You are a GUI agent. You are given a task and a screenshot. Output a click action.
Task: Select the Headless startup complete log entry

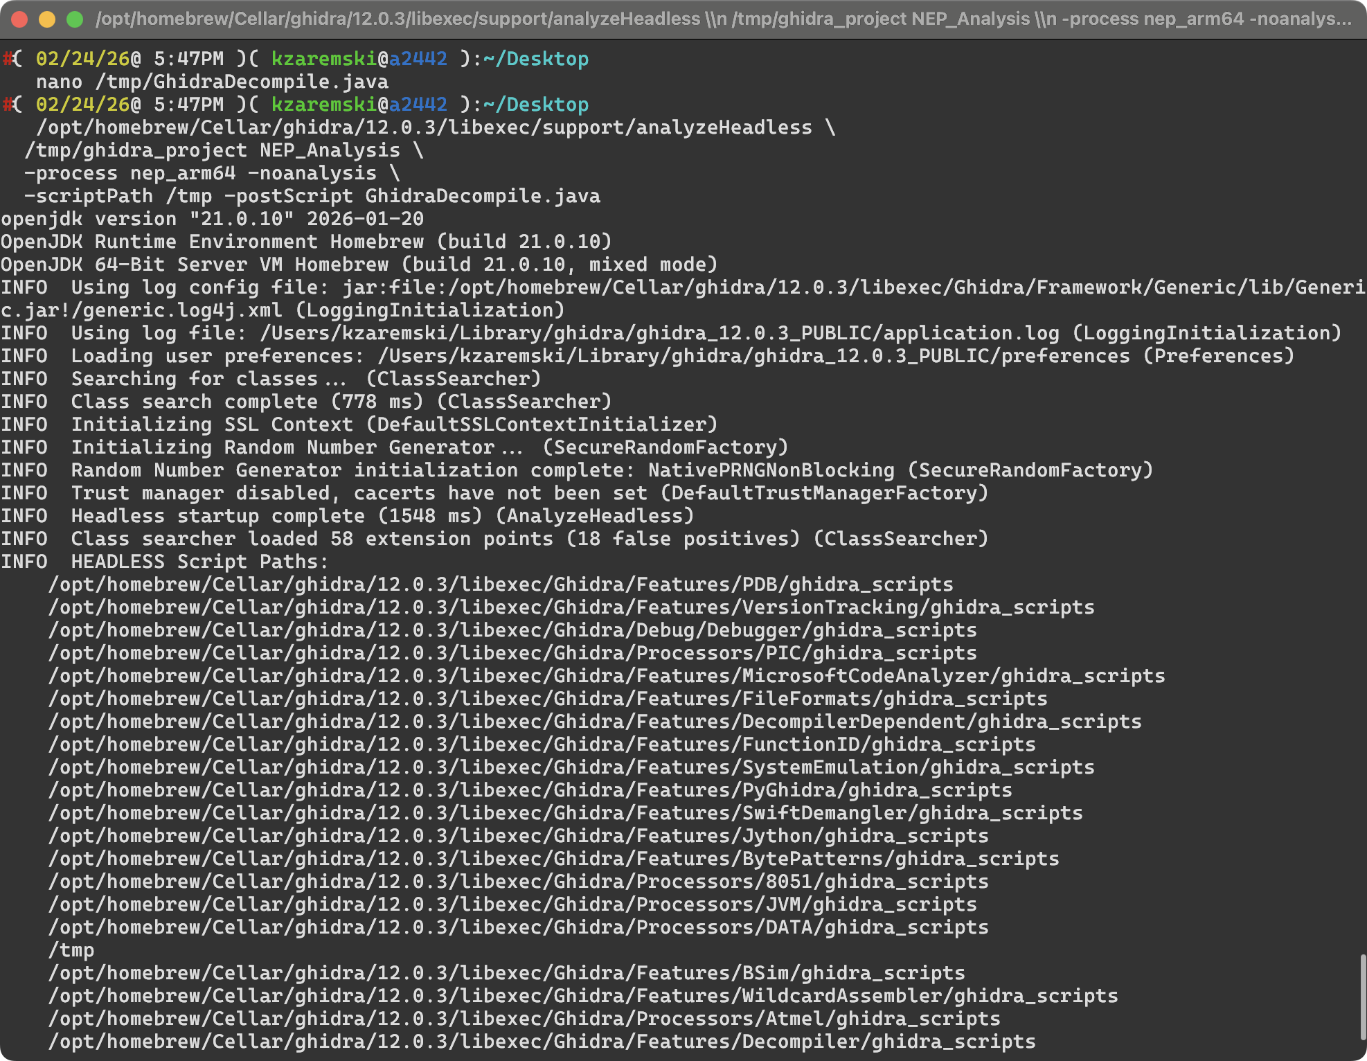click(346, 515)
